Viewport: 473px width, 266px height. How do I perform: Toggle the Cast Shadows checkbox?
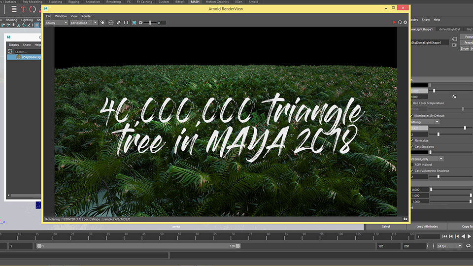(412, 147)
